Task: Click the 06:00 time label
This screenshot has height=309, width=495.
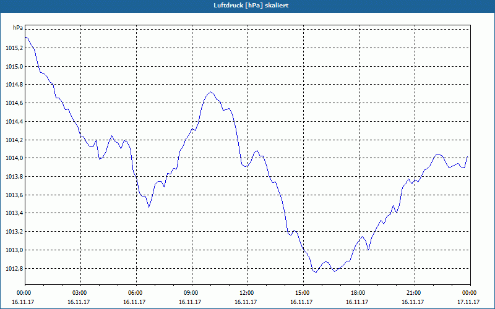Action: [x=136, y=293]
